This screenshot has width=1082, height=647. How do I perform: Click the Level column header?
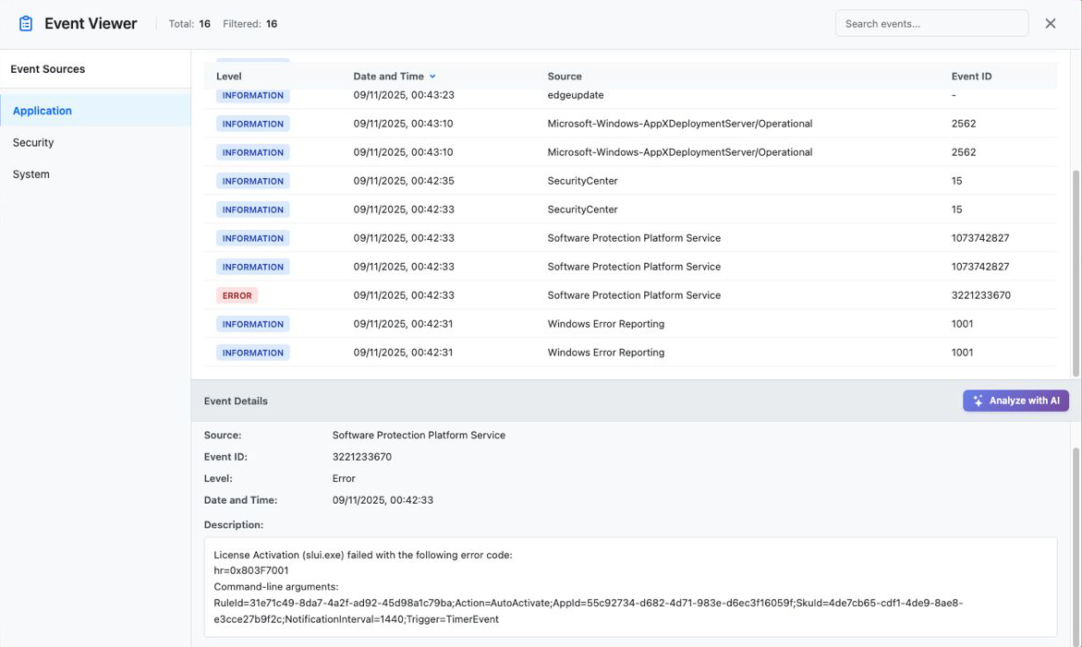click(228, 76)
